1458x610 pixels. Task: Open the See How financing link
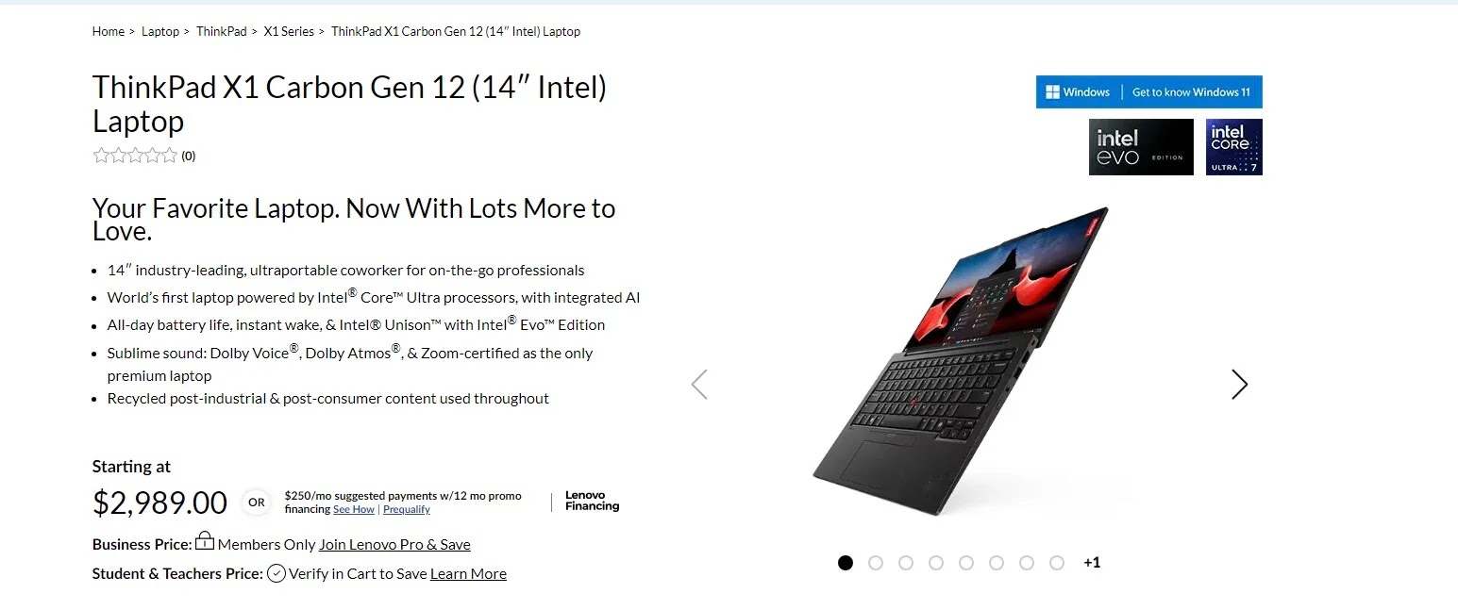(x=354, y=509)
